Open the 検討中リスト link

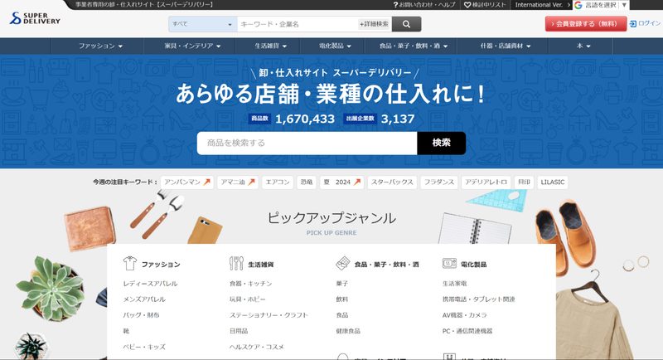pos(485,5)
